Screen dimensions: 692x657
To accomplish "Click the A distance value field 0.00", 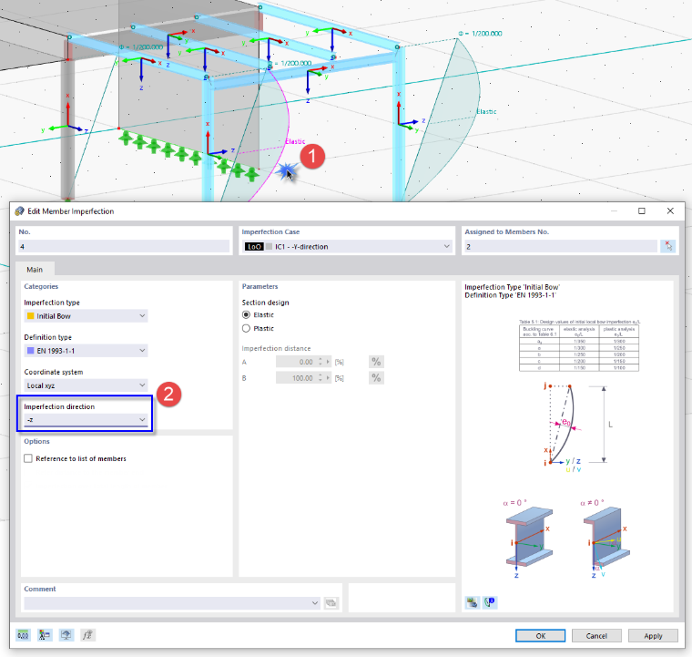I will [296, 362].
